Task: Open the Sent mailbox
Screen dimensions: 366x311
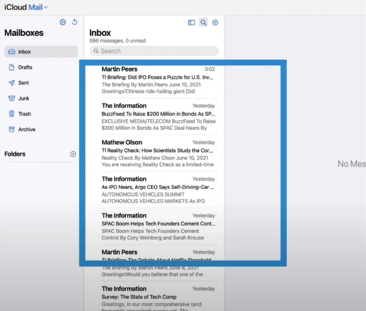Action: pyautogui.click(x=41, y=83)
